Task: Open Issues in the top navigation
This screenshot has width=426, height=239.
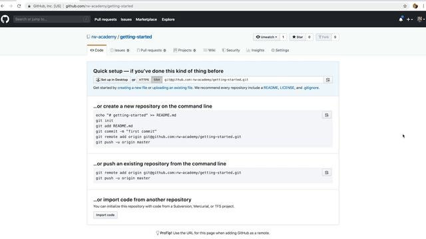Action: [126, 19]
